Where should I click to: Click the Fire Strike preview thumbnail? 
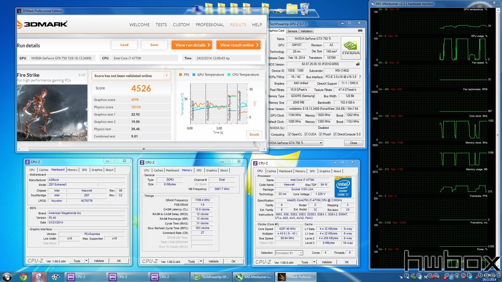[52, 113]
